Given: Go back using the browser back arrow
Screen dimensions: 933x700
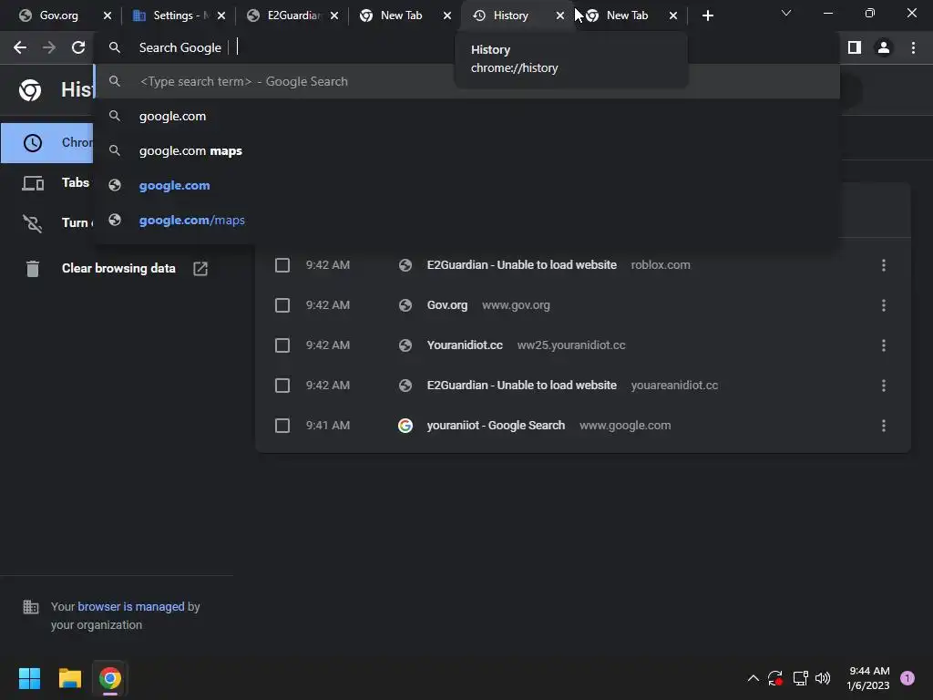Looking at the screenshot, I should (x=20, y=47).
